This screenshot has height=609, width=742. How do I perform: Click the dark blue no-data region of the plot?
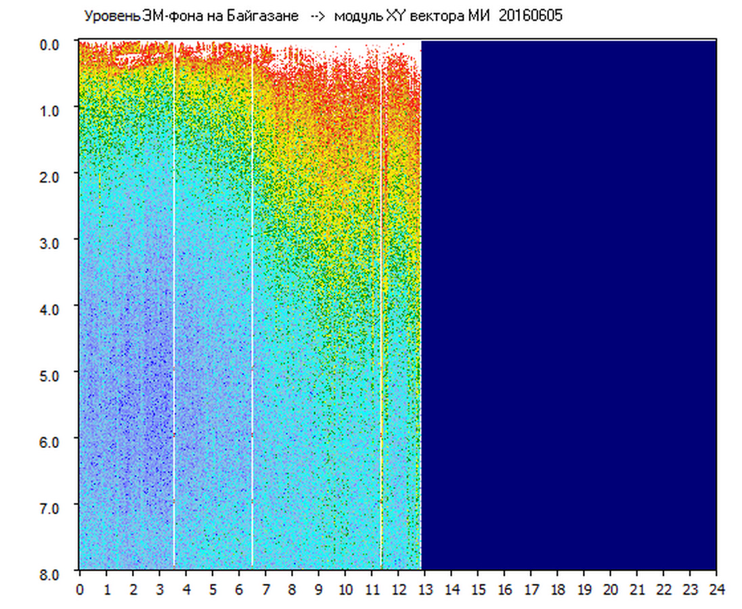pyautogui.click(x=569, y=304)
